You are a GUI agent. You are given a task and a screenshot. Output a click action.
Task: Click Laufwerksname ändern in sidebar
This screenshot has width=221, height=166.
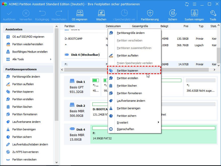(26, 122)
